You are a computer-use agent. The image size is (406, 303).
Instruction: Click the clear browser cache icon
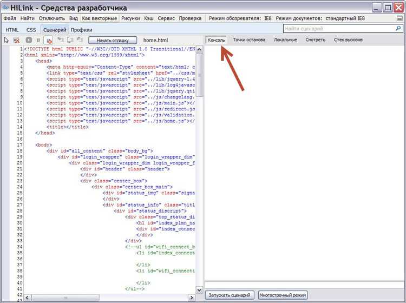(x=16, y=40)
